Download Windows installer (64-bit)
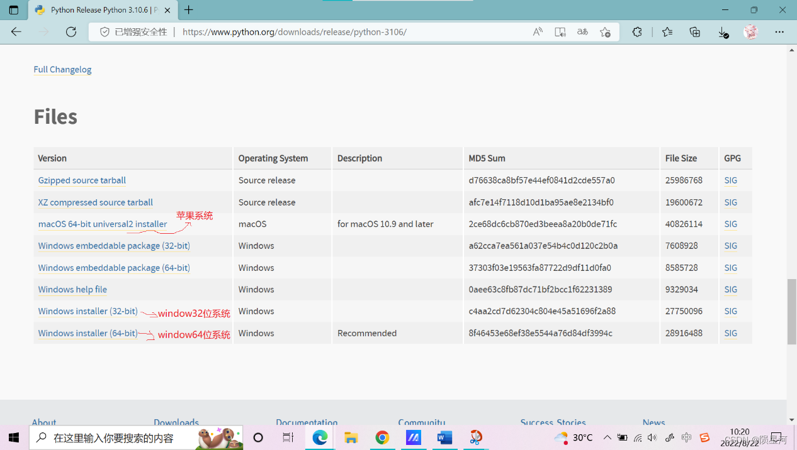This screenshot has height=450, width=797. pyautogui.click(x=88, y=333)
